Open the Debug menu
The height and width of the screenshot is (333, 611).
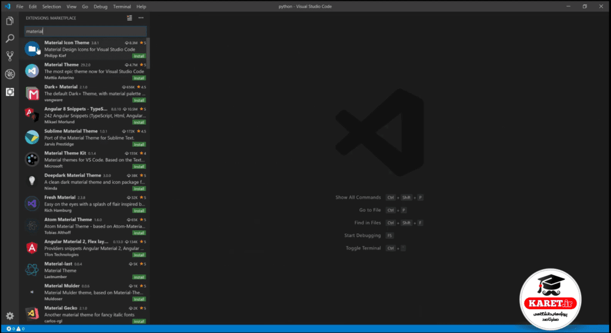[100, 7]
